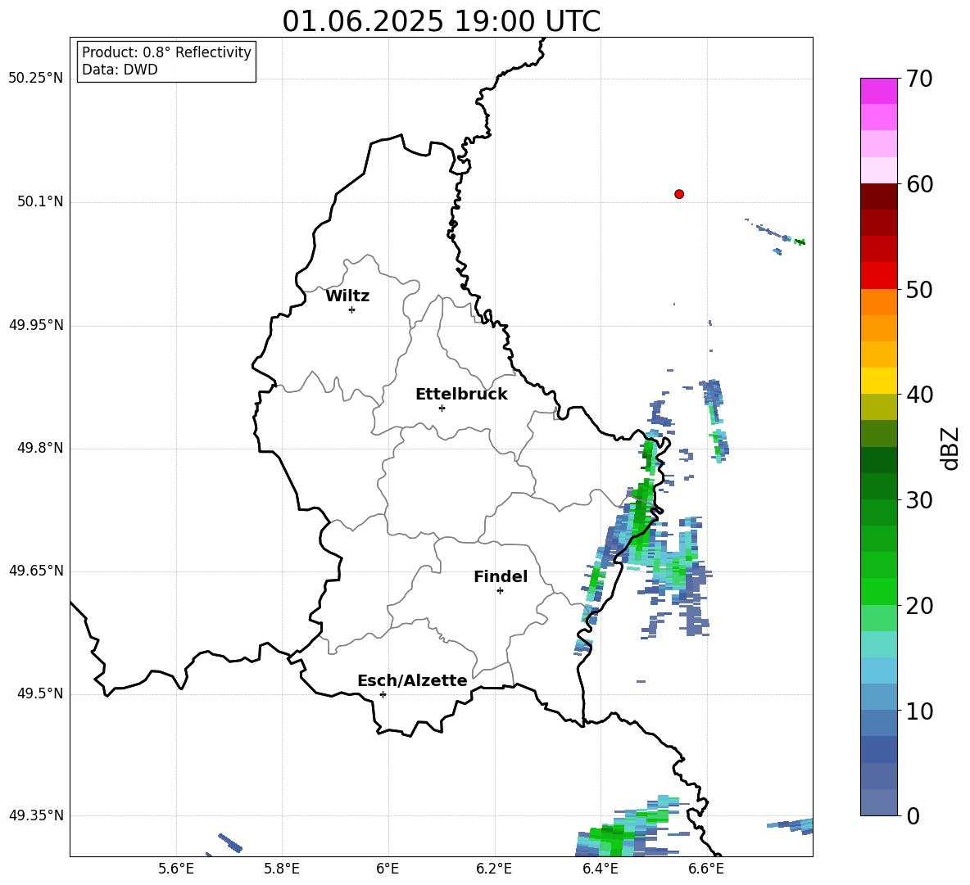
Task: Click the colorbar value 50
Action: click(918, 289)
